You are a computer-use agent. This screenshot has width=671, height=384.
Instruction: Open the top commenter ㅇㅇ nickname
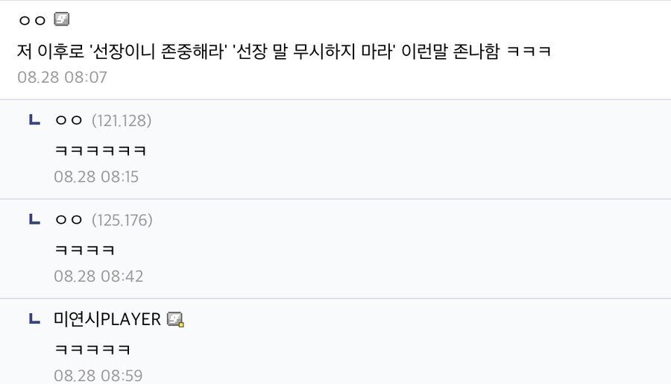[x=31, y=20]
